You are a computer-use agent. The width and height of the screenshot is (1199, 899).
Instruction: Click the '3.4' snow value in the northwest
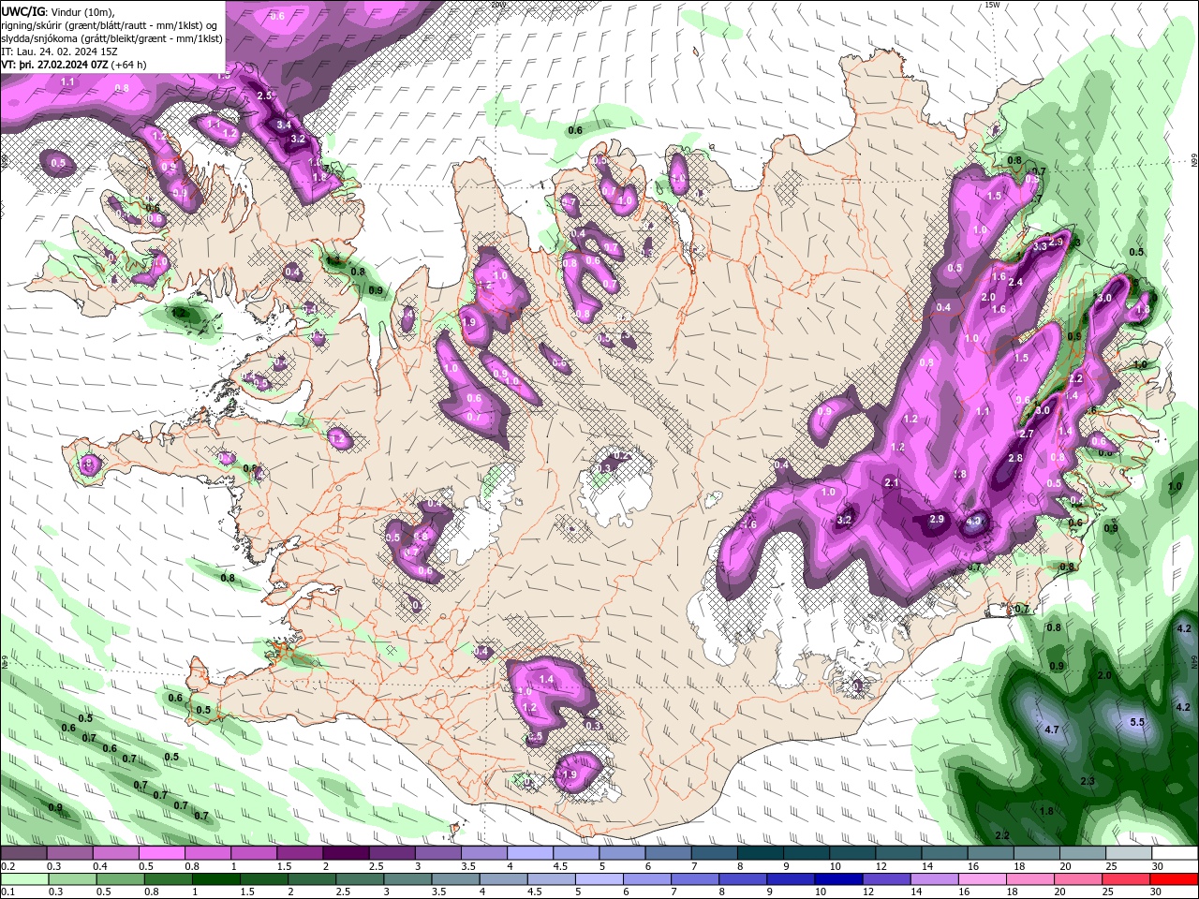pos(285,124)
